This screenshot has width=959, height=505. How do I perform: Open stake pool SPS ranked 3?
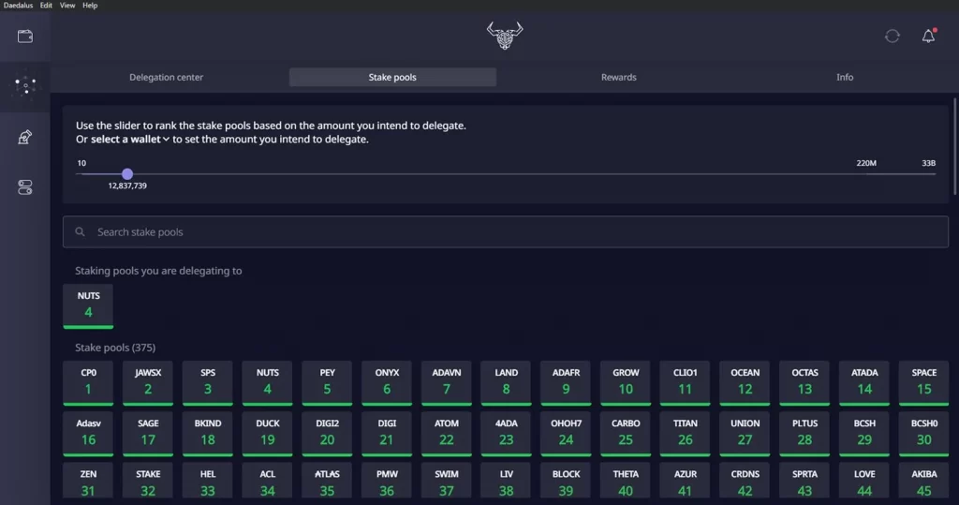point(207,382)
